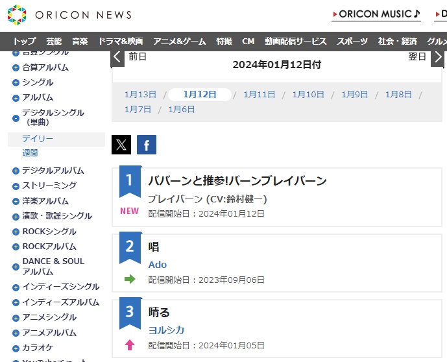Click the artist text ブレイバーン (CV:鈴村健一)

click(x=207, y=199)
